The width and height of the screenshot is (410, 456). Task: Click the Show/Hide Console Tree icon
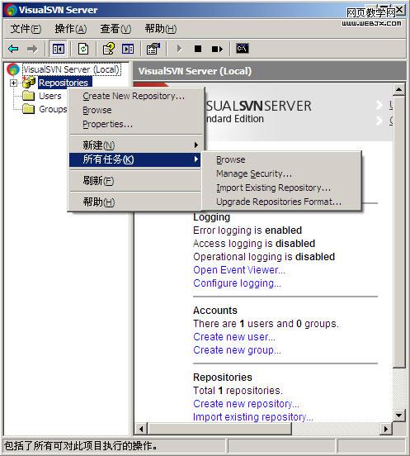click(59, 49)
